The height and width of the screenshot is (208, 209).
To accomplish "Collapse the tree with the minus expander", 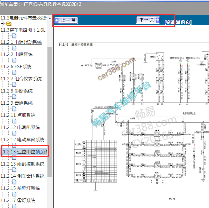I will coord(2,24).
